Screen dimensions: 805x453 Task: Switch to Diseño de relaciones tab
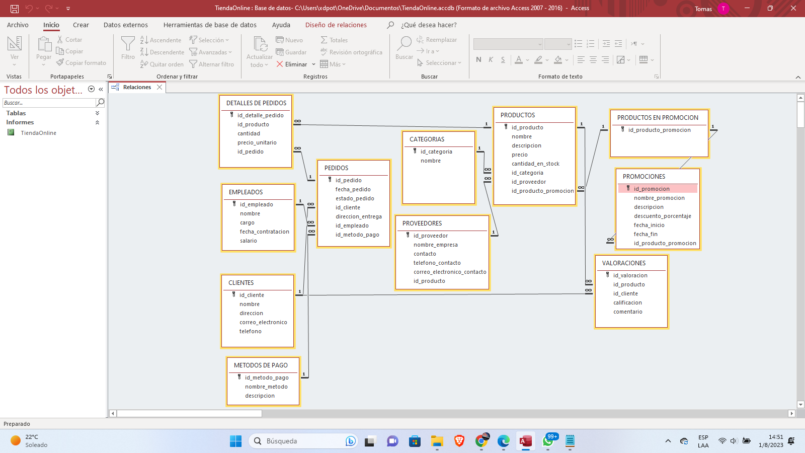[336, 25]
